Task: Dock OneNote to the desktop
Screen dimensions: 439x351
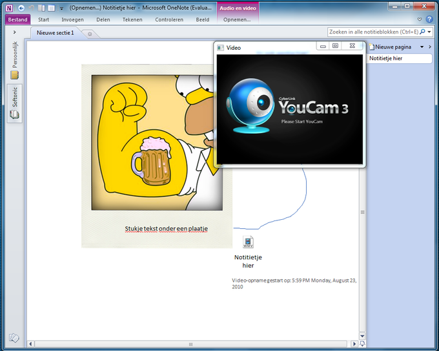Action: 41,8
